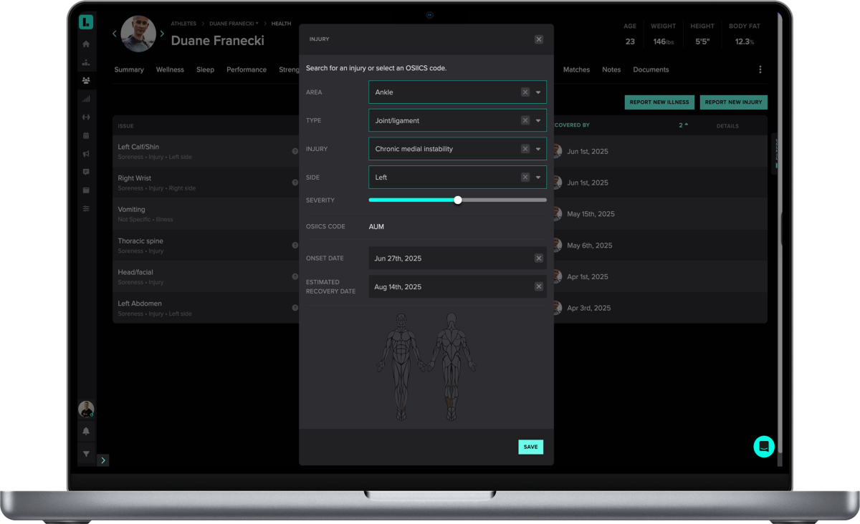Switch to the Matches tab

tap(576, 69)
